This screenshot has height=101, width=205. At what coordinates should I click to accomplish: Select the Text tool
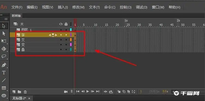(x=4, y=73)
